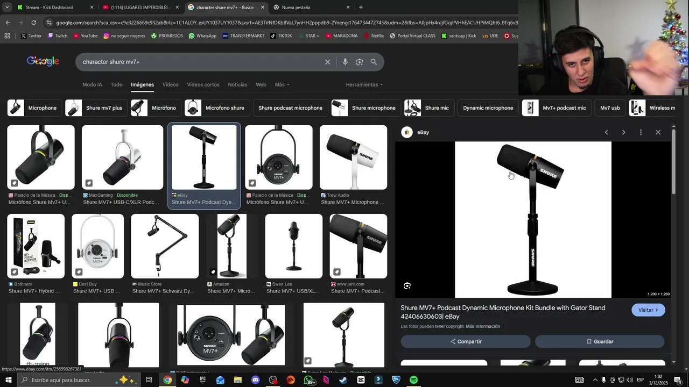Switch to the Nueva pestaña browser tab
Screen dimensions: 689x387
(312, 8)
